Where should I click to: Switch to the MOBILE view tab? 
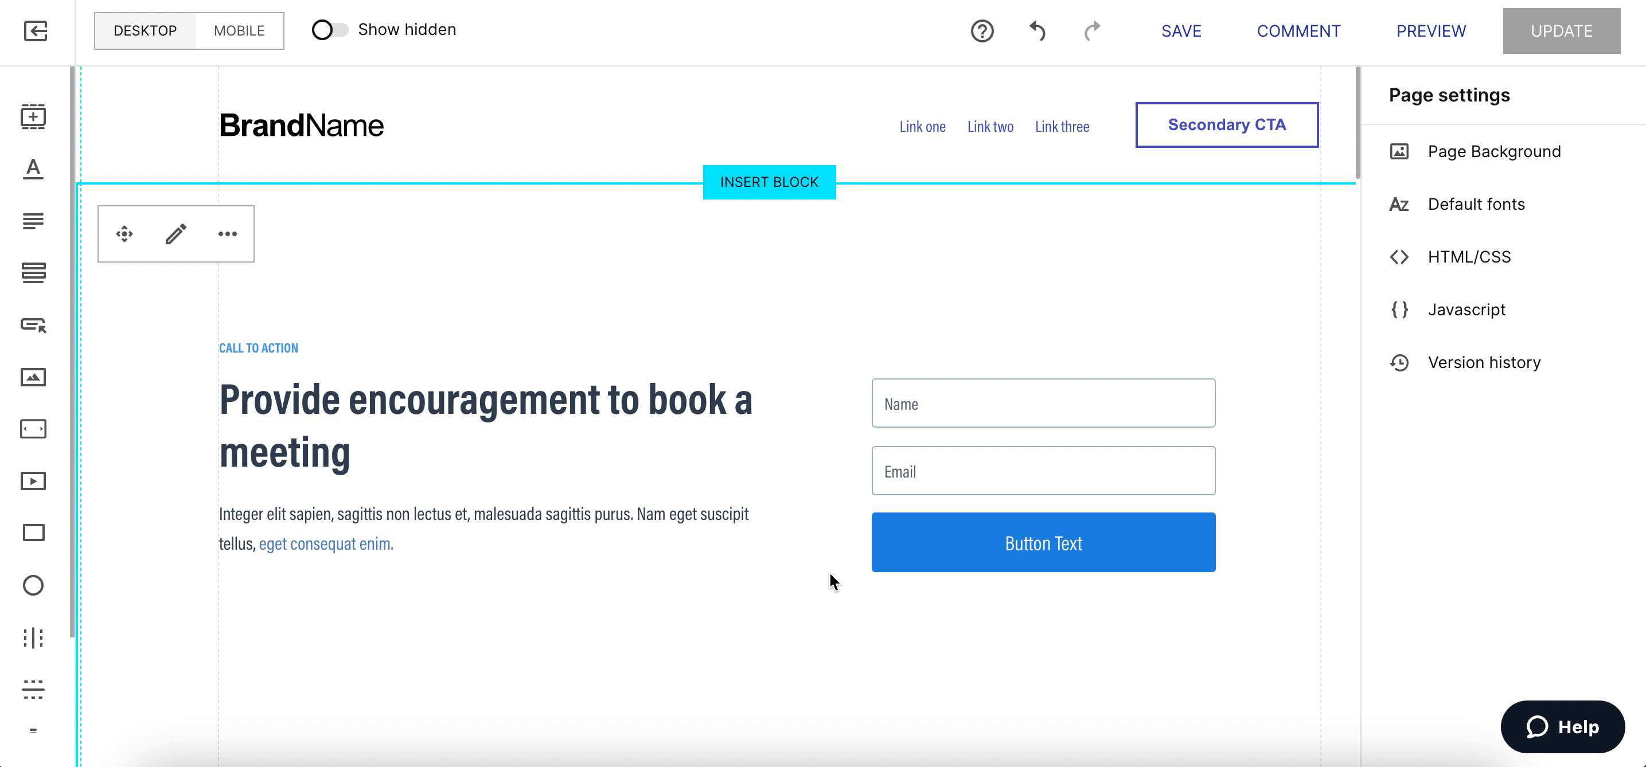coord(239,30)
